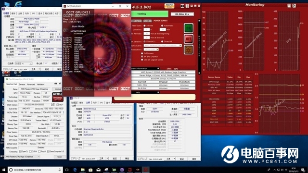Select Infinite test type radio button
This screenshot has width=308, height=173.
(x=144, y=25)
